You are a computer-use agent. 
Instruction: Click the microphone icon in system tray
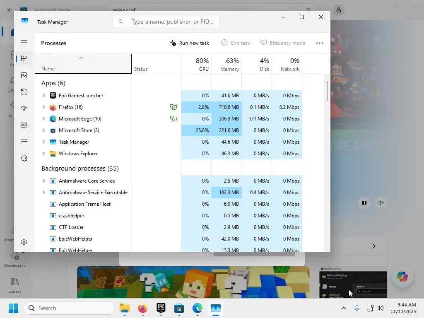(x=357, y=308)
